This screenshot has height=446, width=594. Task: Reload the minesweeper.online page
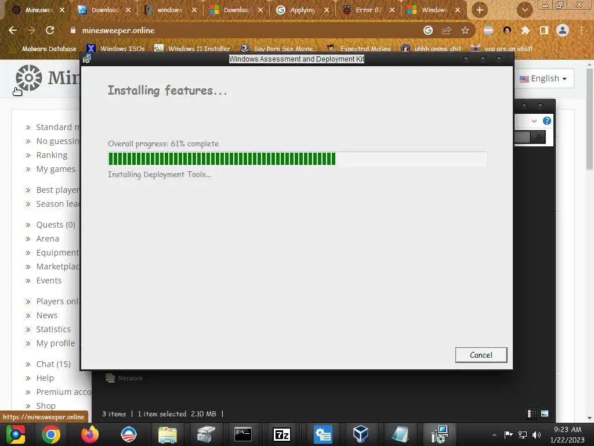click(x=50, y=30)
